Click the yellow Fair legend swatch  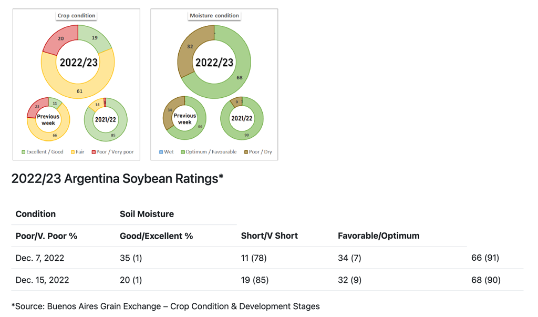tap(73, 152)
